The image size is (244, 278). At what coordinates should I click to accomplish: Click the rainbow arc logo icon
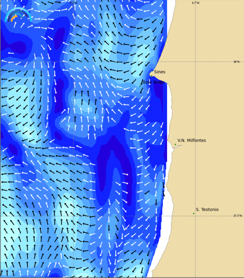pyautogui.click(x=18, y=15)
